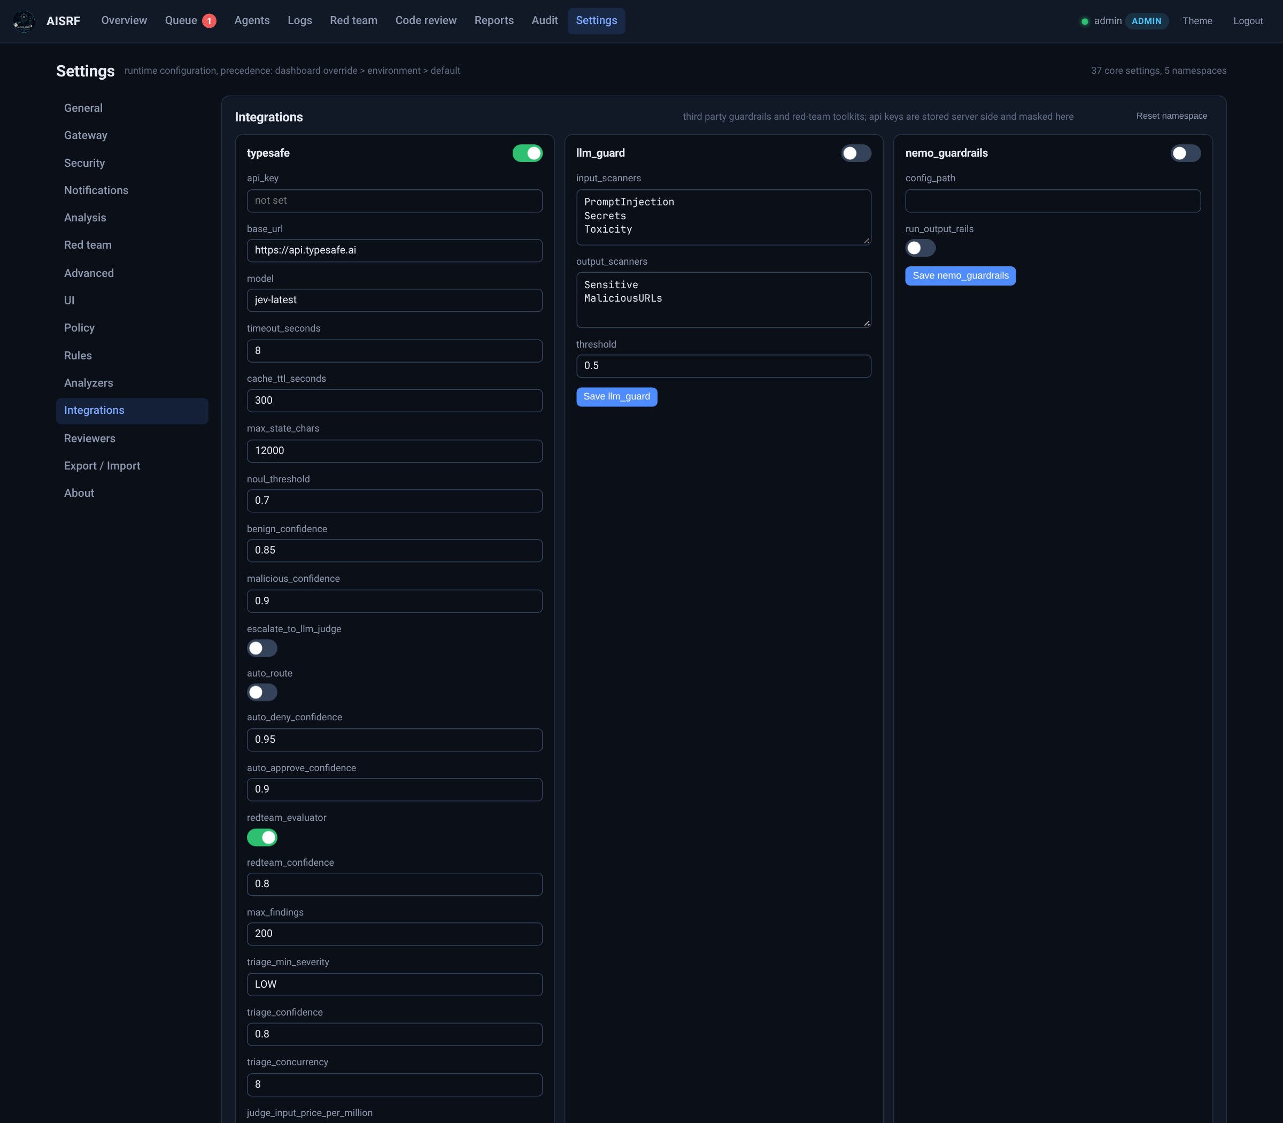Open General settings section
This screenshot has height=1123, width=1283.
[132, 108]
